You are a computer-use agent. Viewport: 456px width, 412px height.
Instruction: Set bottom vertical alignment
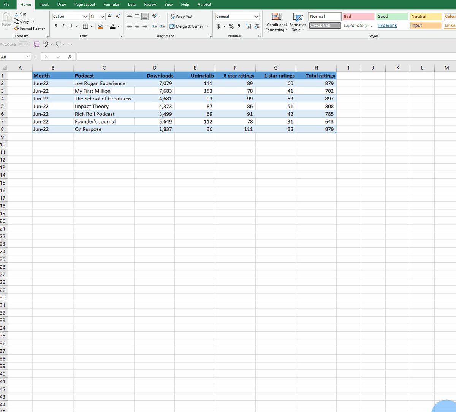145,16
